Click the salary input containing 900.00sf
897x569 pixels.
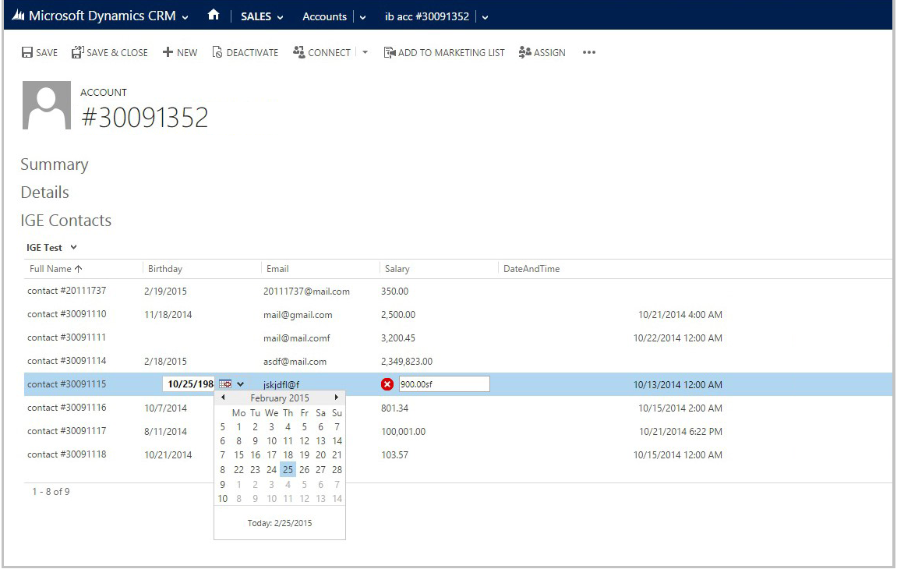pos(444,384)
